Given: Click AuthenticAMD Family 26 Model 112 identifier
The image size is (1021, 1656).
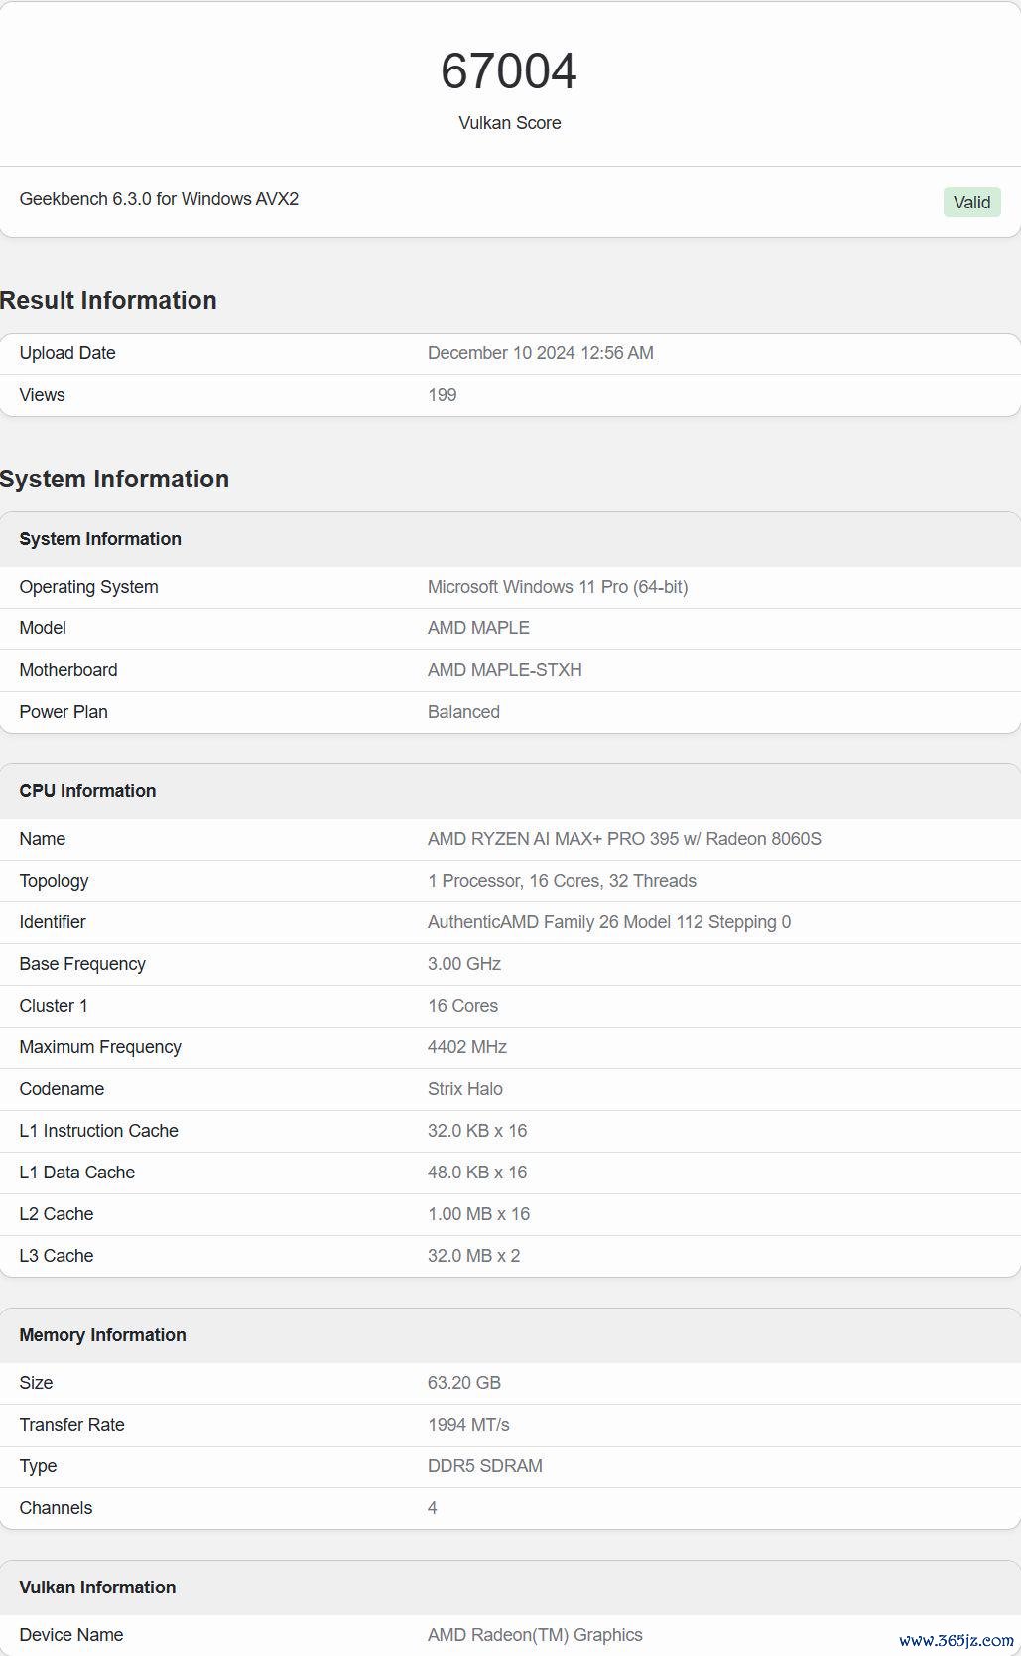Looking at the screenshot, I should 609,922.
